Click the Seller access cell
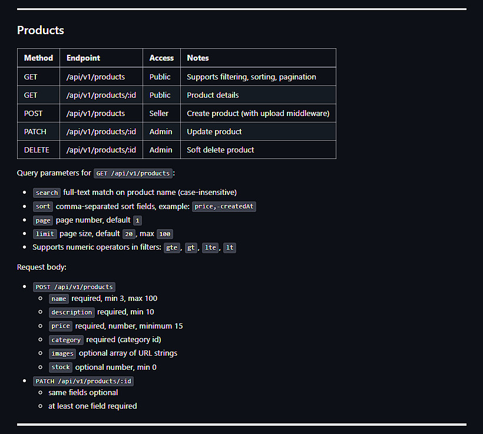This screenshot has width=483, height=434. pos(159,114)
